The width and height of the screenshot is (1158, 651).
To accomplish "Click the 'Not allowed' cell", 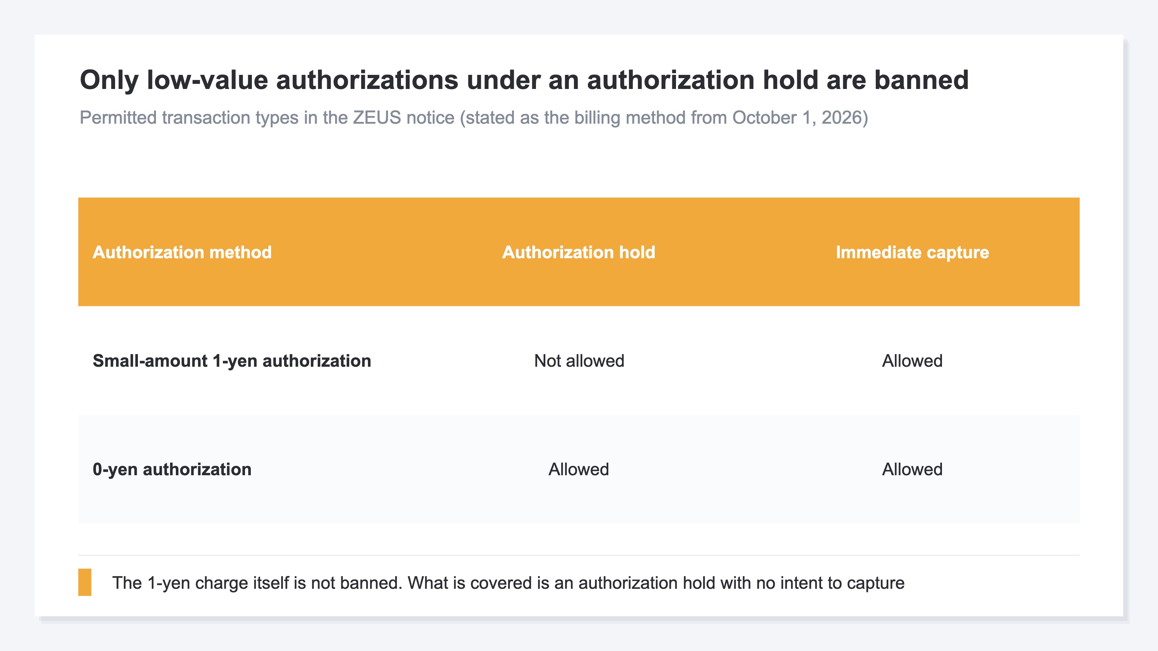I will [x=579, y=361].
